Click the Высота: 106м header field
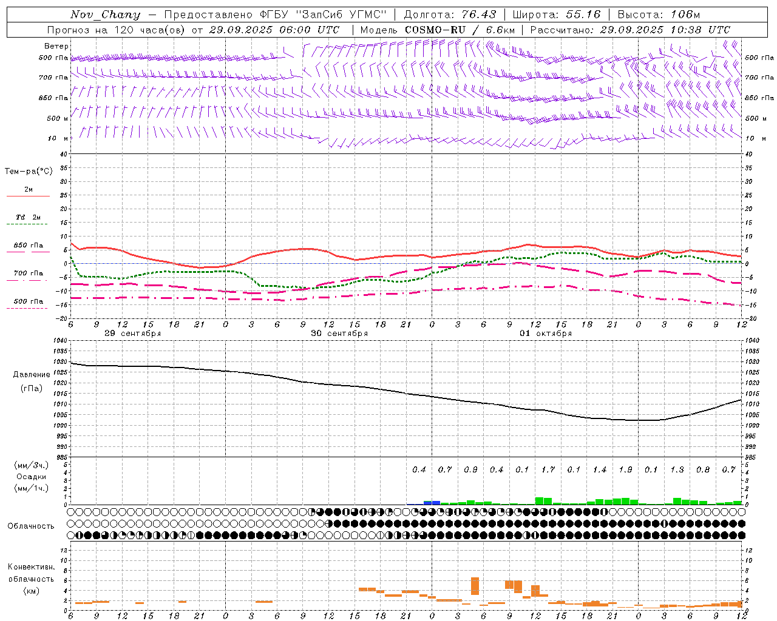 coord(659,15)
